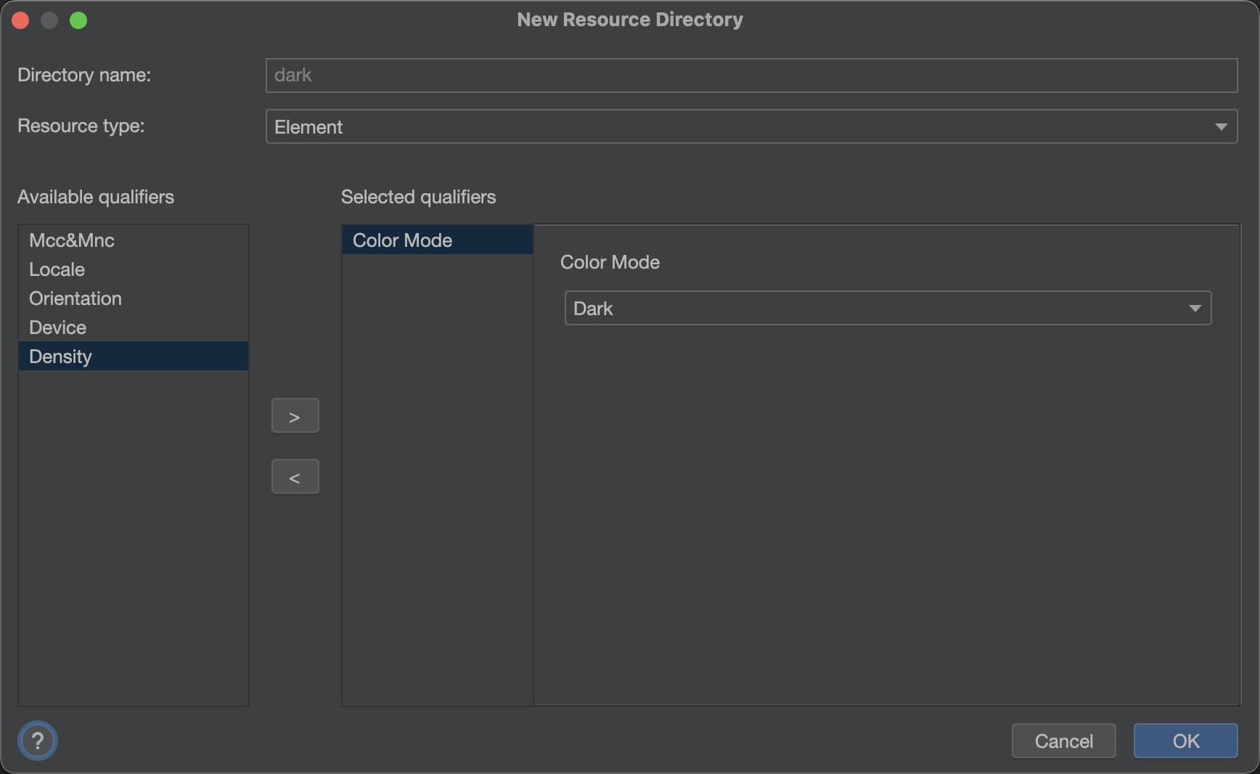Click the text Dark in Color Mode box
The image size is (1260, 774).
(593, 309)
